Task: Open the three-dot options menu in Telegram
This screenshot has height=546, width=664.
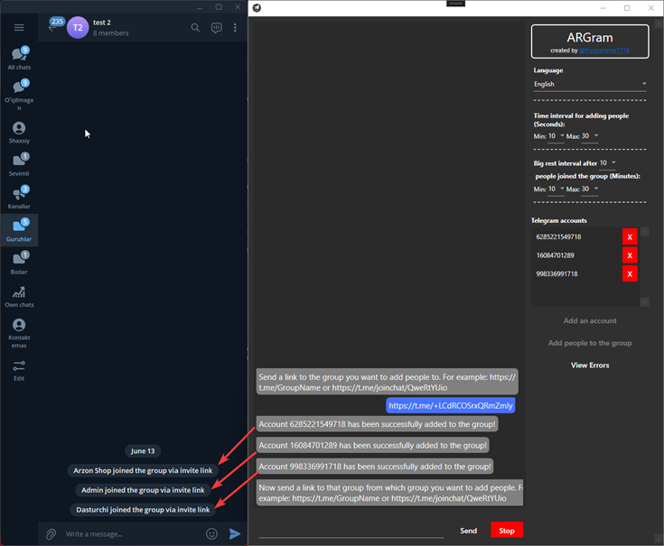Action: (235, 27)
